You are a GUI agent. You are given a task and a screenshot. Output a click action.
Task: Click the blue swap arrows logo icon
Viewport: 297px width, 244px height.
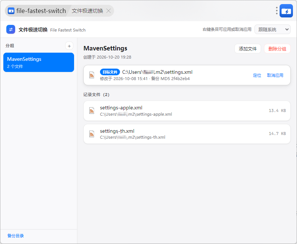(x=11, y=29)
